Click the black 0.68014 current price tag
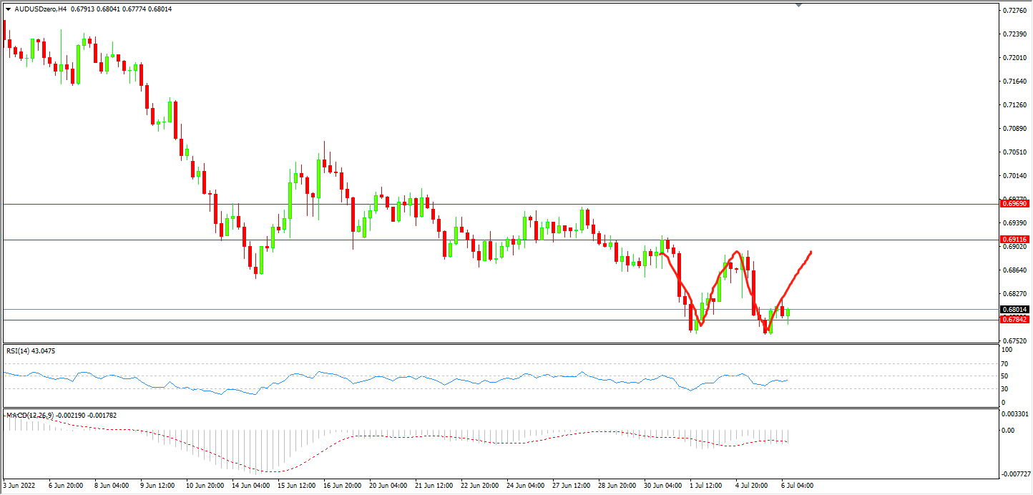This screenshot has width=1033, height=495. (1014, 310)
